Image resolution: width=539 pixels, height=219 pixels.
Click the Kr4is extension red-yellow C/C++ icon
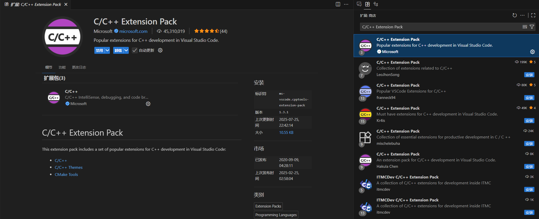pos(365,114)
